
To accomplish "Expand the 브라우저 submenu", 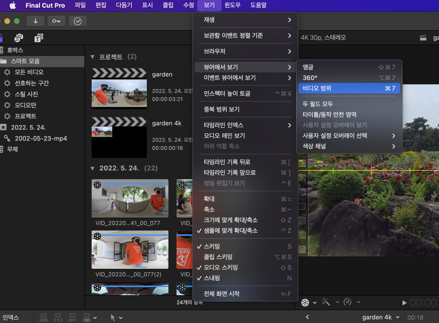I will click(245, 51).
